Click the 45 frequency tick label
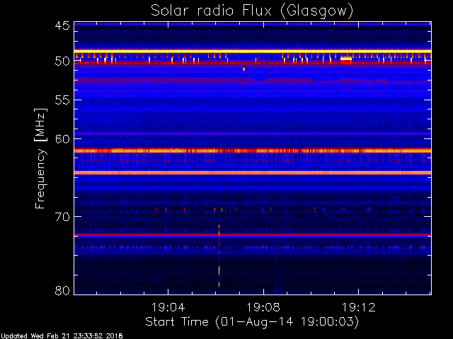The width and height of the screenshot is (453, 339). point(62,25)
